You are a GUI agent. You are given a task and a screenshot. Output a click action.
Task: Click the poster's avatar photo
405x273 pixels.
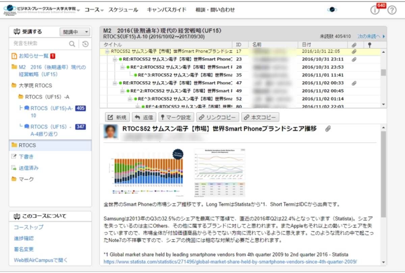(111, 131)
